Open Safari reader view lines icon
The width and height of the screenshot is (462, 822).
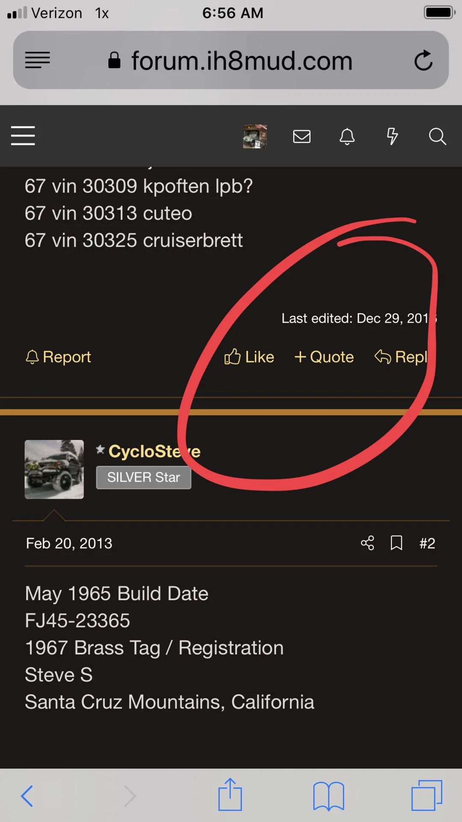pos(38,60)
